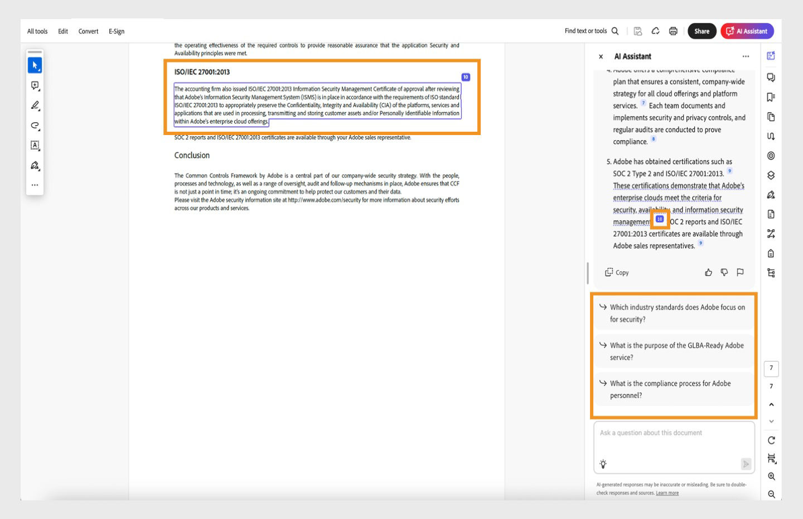Click the red AI Assistant button
Screen dimensions: 803x519
[747, 31]
